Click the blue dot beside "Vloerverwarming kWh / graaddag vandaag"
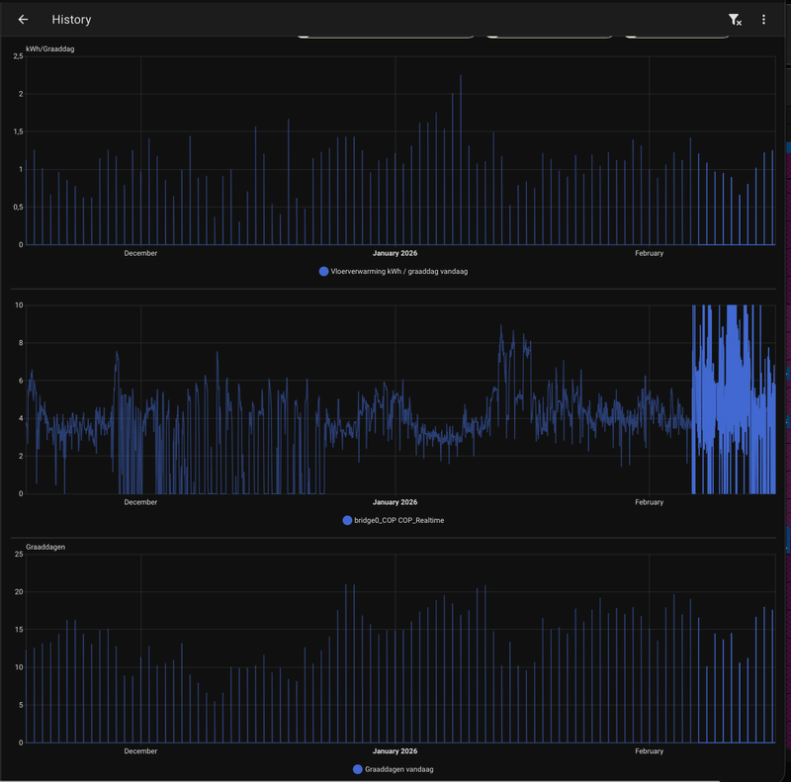This screenshot has width=791, height=782. click(x=323, y=270)
